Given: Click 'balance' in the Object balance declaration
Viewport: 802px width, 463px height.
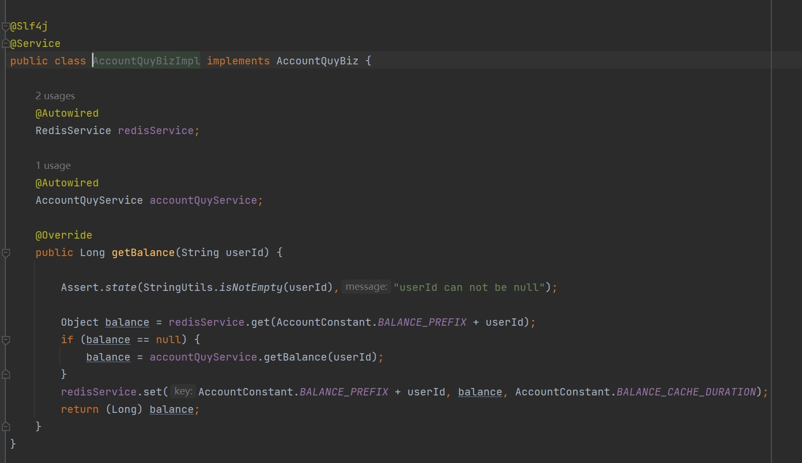Looking at the screenshot, I should 127,323.
